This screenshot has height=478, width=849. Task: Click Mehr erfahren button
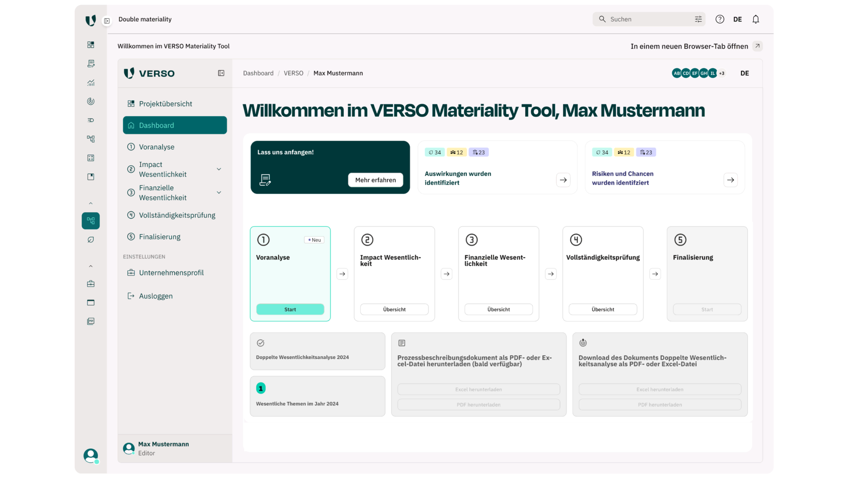375,180
